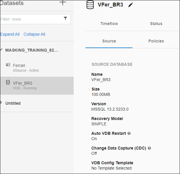This screenshot has height=174, width=180.
Task: Click the database icon beside VFer_BR3 title
Action: click(x=90, y=5)
